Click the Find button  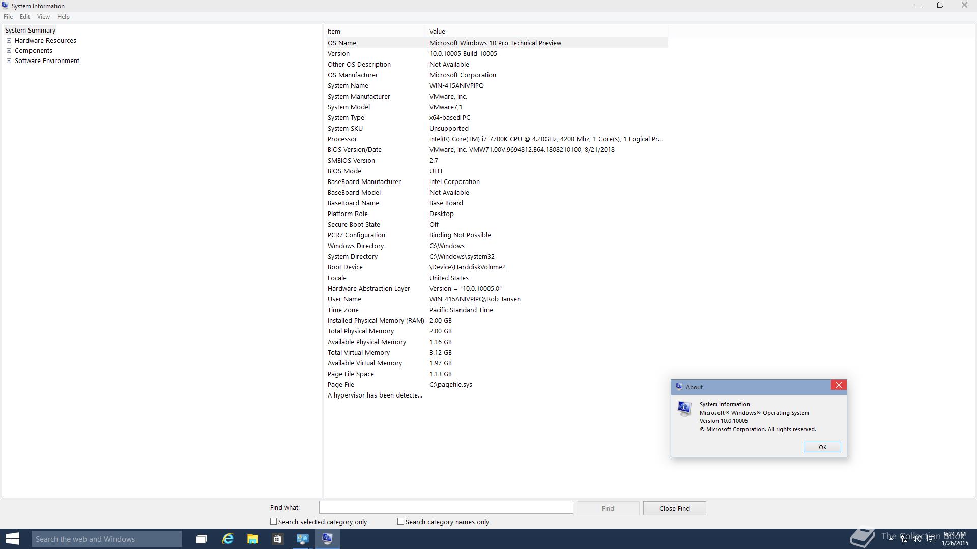[608, 508]
